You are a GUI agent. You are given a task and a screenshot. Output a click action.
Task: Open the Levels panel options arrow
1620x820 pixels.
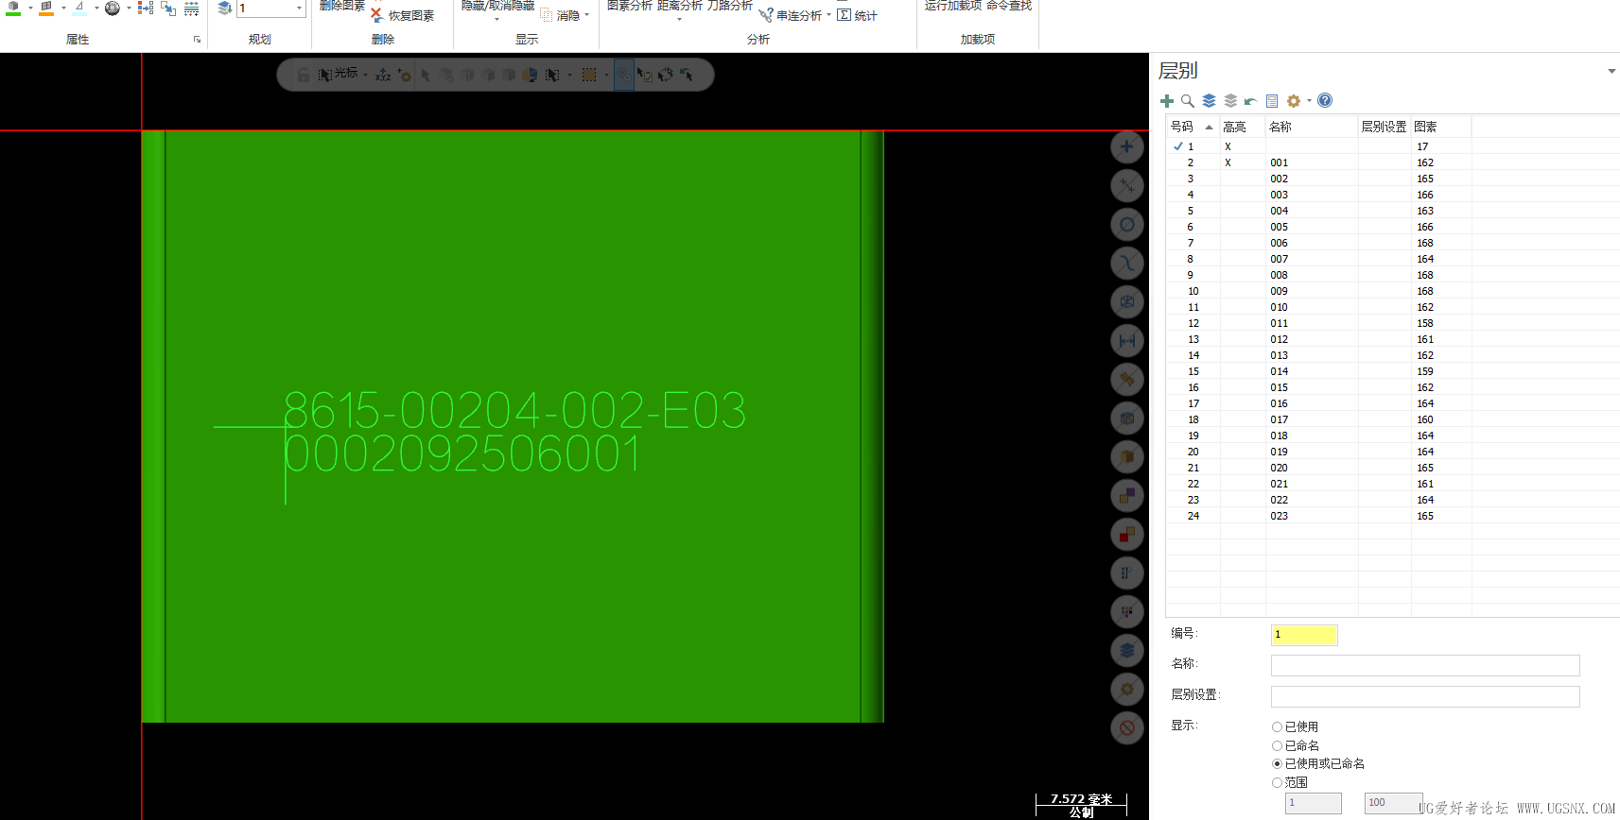(x=1611, y=71)
